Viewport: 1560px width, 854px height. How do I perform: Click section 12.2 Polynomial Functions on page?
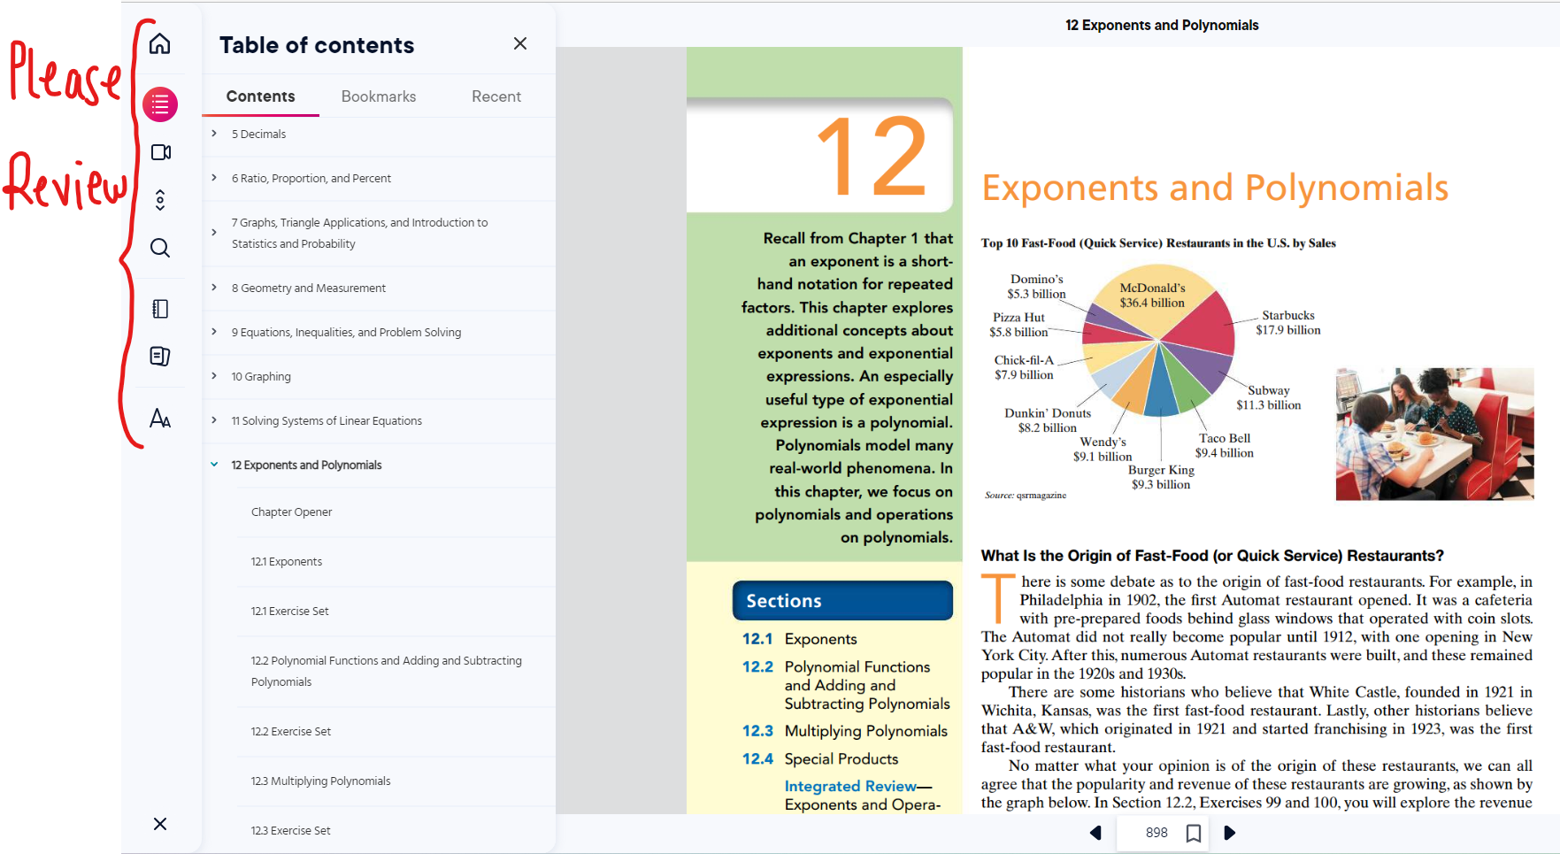click(x=846, y=685)
